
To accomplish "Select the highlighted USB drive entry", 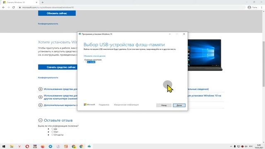I will (x=91, y=62).
